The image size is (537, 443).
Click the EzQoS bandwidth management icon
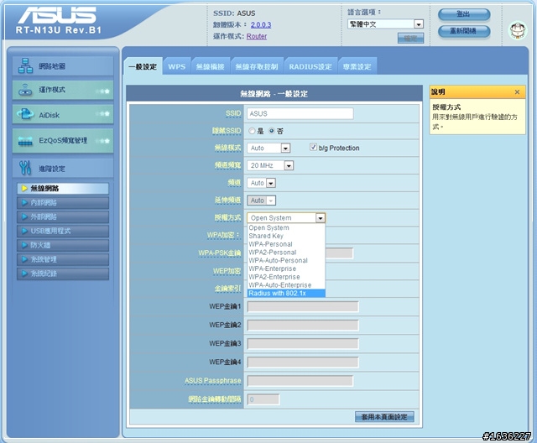point(25,140)
